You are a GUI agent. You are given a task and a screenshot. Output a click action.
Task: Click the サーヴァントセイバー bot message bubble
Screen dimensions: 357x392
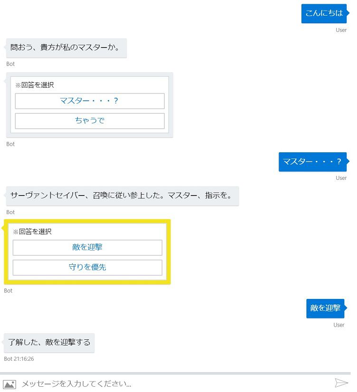click(x=123, y=196)
